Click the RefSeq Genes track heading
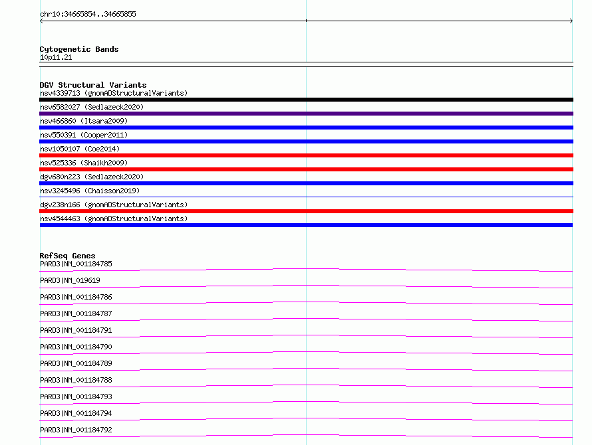This screenshot has width=592, height=445. 67,256
